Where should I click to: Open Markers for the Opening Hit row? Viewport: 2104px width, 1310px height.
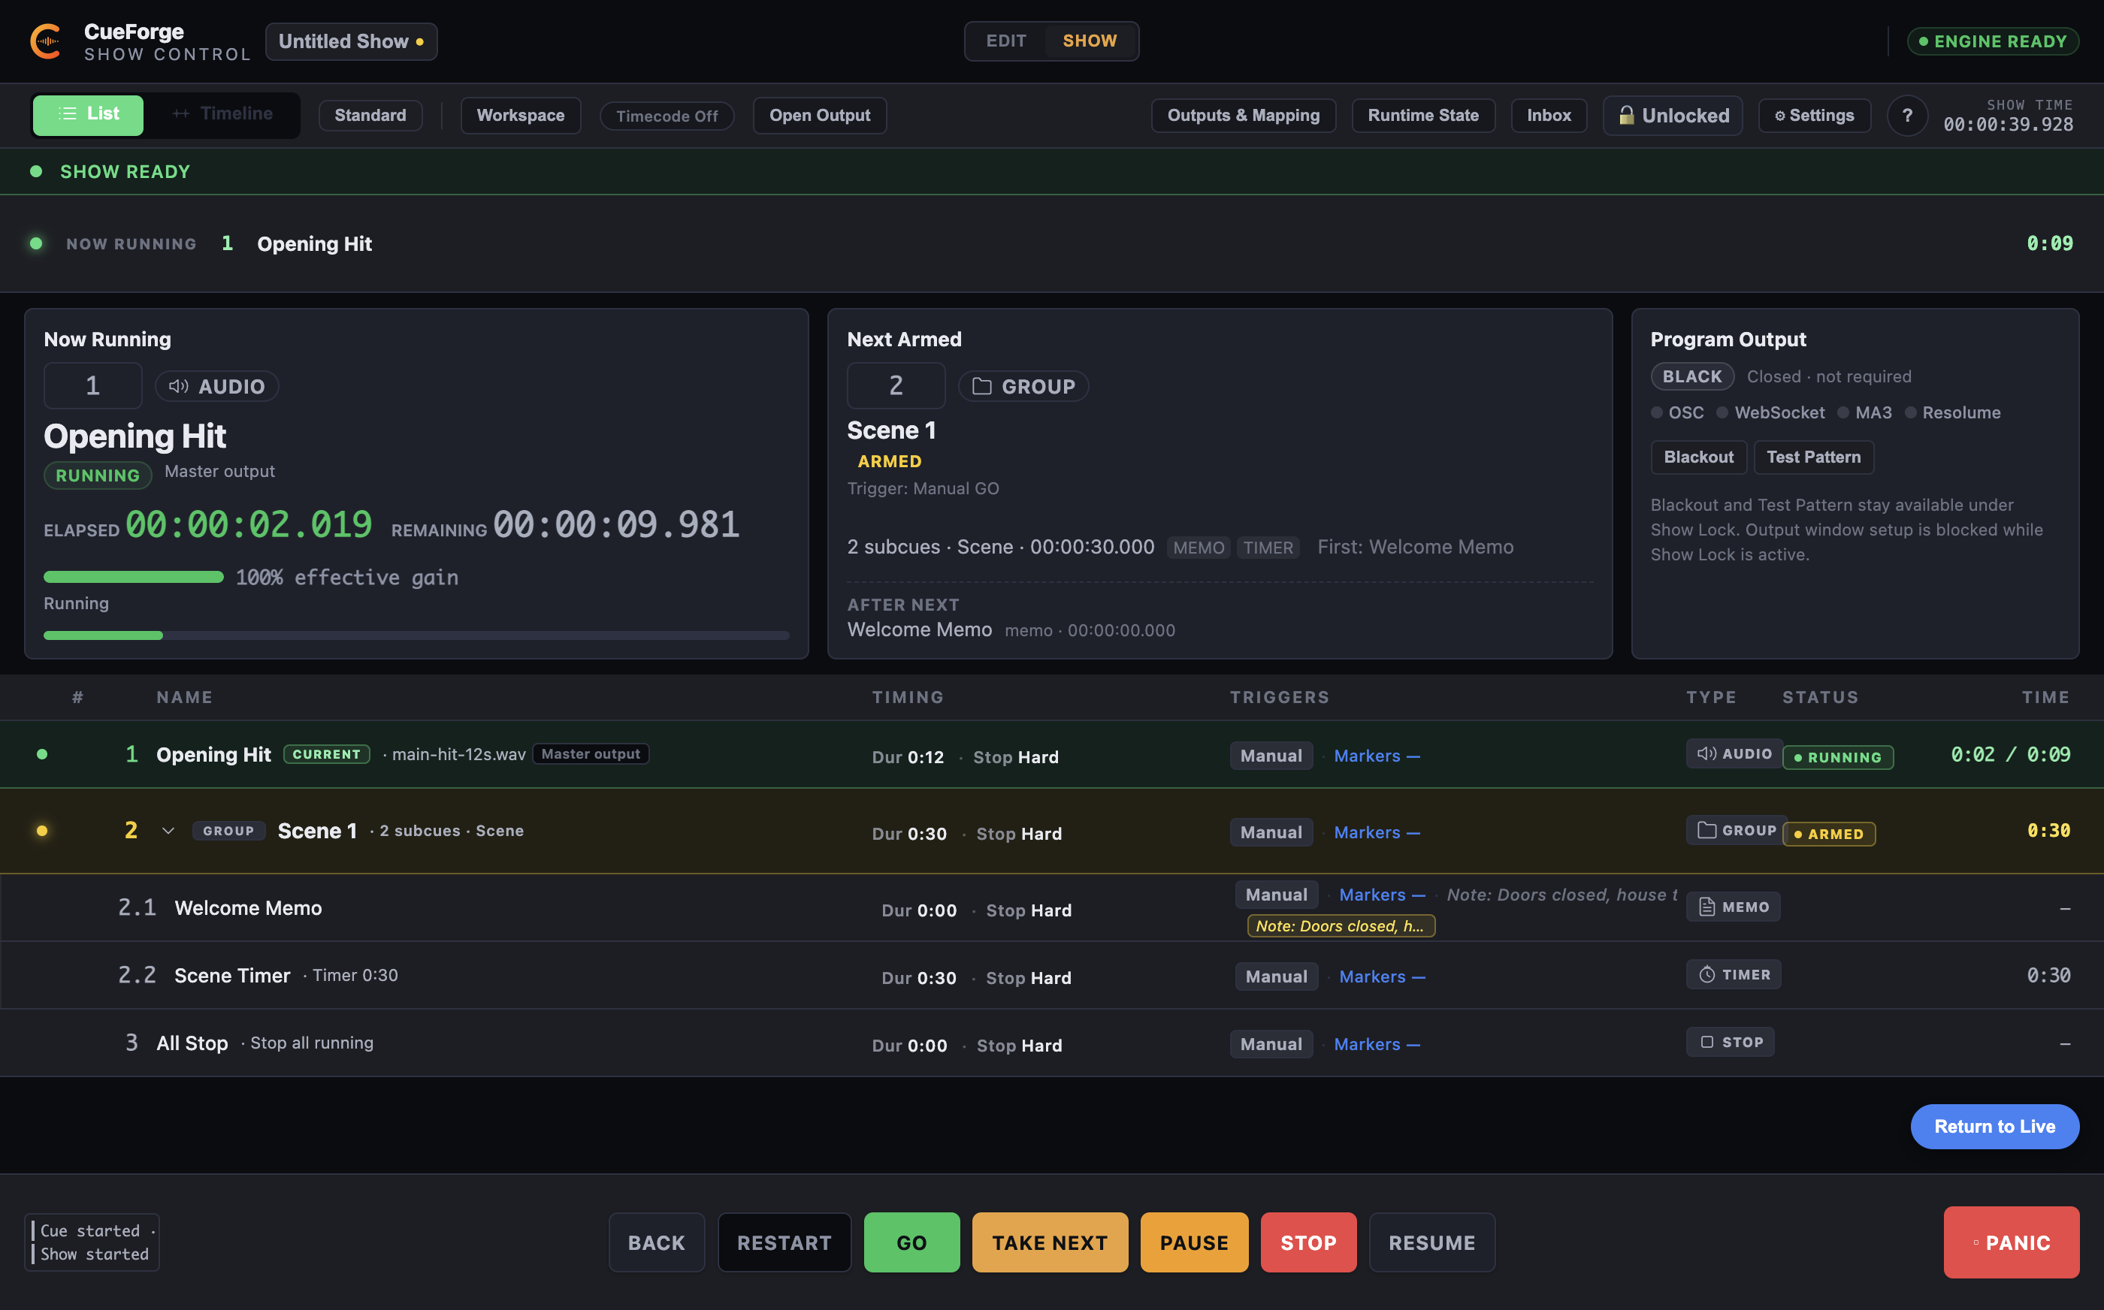click(x=1377, y=756)
